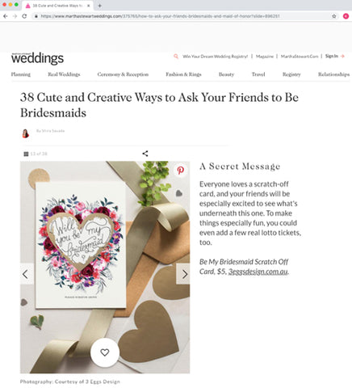352x388 pixels.
Task: Click the browser address bar
Action: [183, 16]
